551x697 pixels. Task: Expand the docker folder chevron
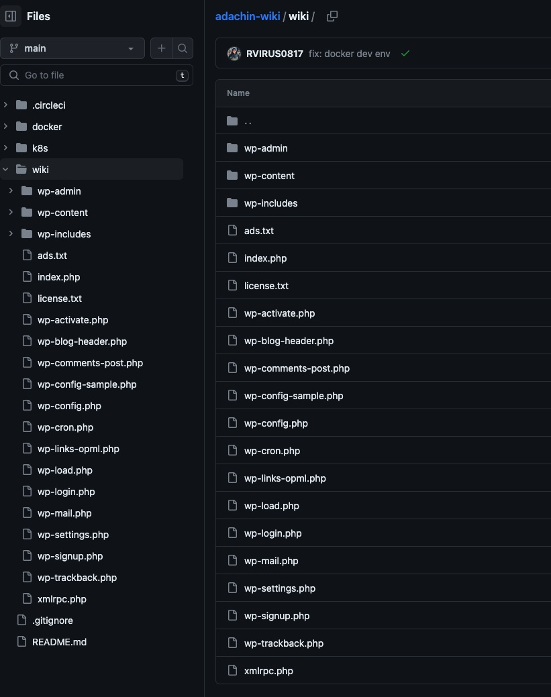pos(6,127)
